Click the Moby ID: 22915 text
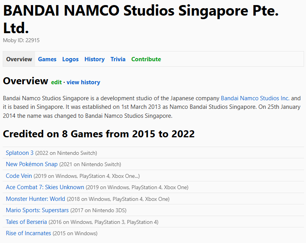 pyautogui.click(x=21, y=40)
